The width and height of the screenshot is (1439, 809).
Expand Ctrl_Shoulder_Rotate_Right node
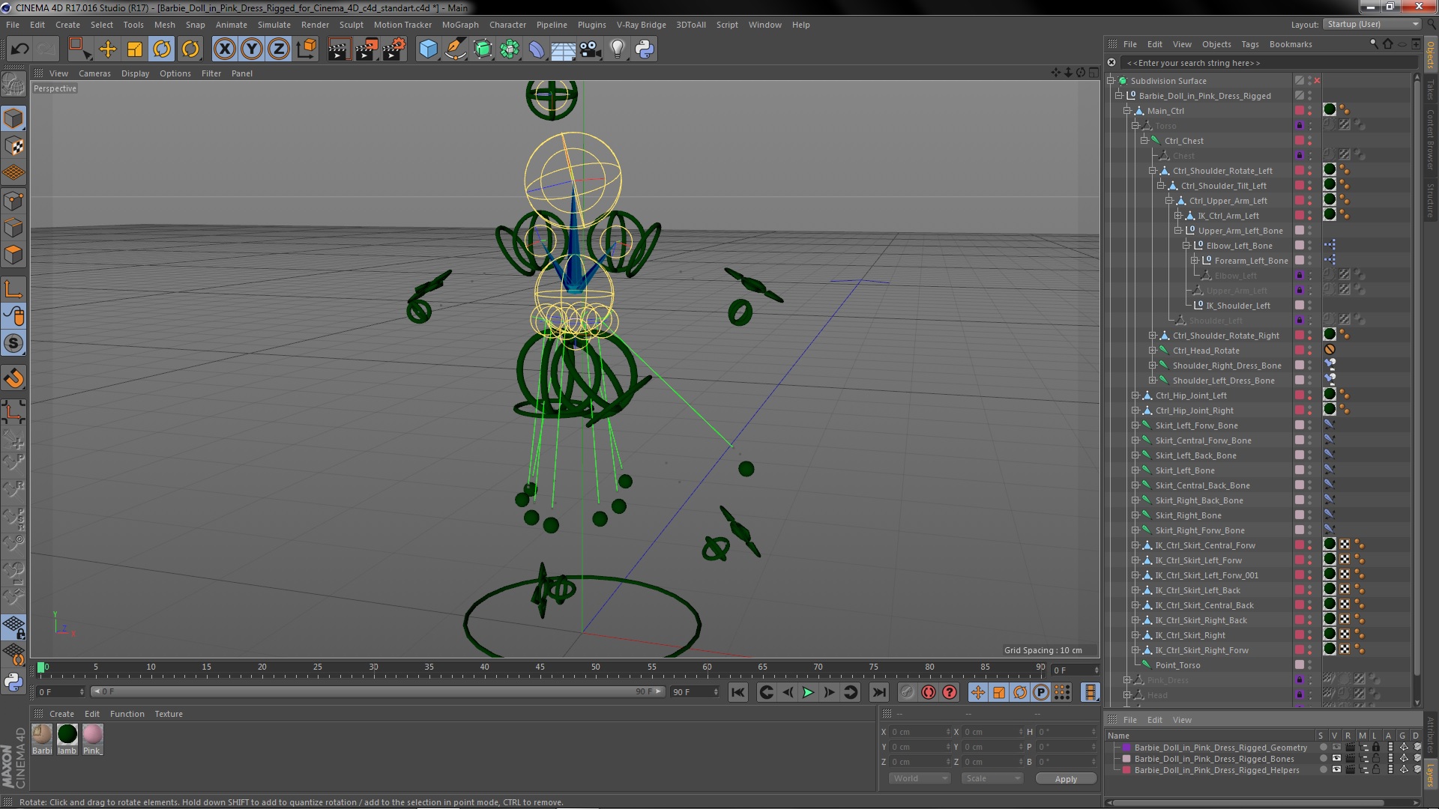click(1153, 336)
